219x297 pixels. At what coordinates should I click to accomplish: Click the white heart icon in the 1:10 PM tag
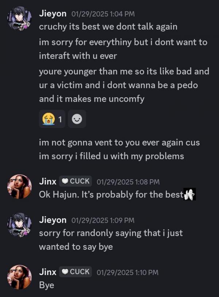tap(65, 272)
